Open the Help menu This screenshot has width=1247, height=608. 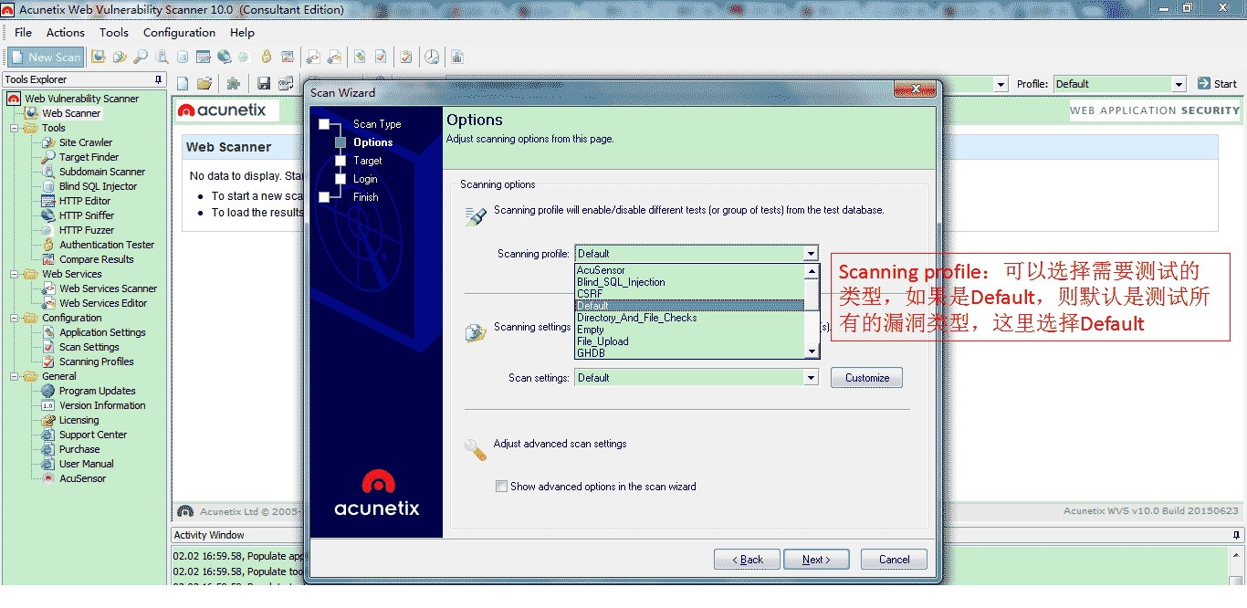pos(242,32)
